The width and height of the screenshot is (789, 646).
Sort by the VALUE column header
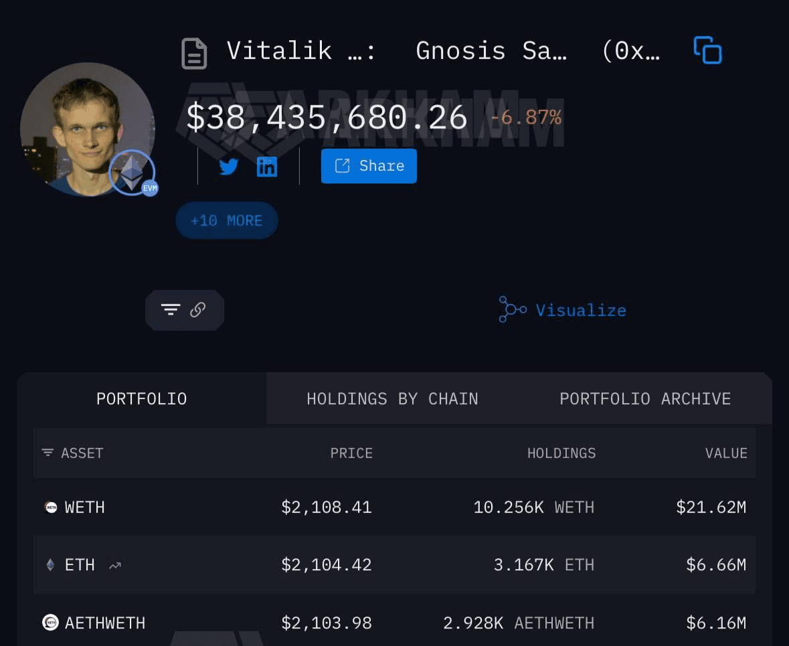[725, 453]
